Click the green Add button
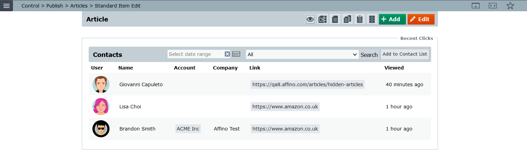 (392, 19)
